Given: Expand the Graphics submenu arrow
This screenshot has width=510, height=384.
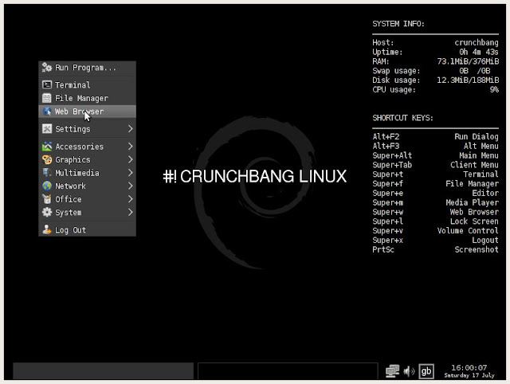Looking at the screenshot, I should [x=131, y=159].
